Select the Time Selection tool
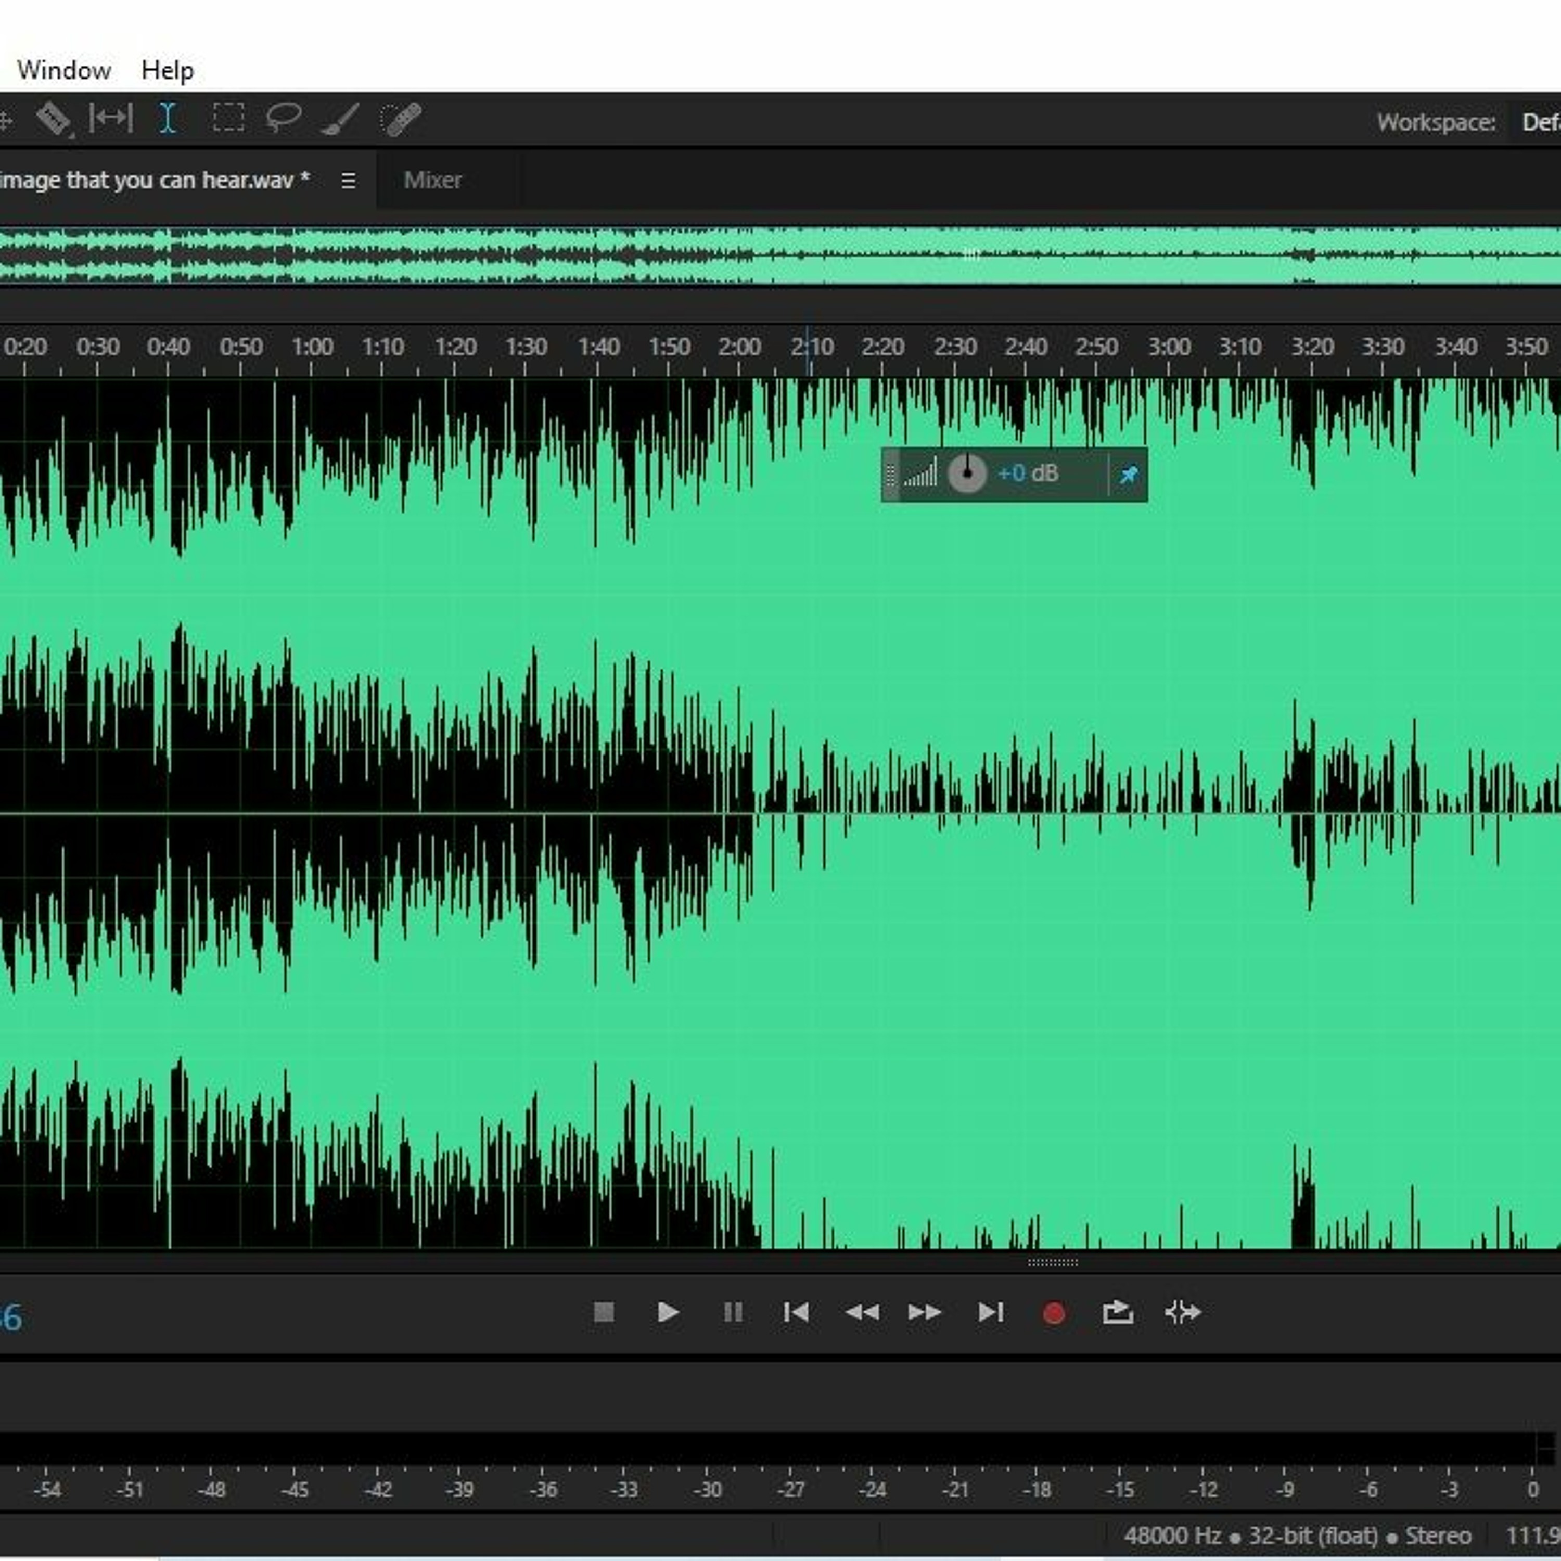This screenshot has height=1561, width=1561. [167, 118]
